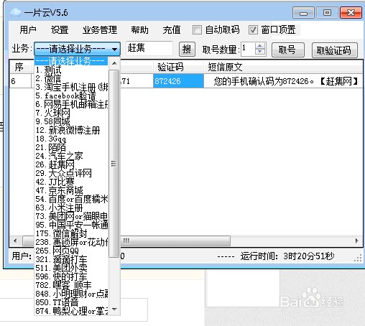Screen dimensions: 365x326
Task: Choose 2.微信 from the business list
Action: coord(71,78)
